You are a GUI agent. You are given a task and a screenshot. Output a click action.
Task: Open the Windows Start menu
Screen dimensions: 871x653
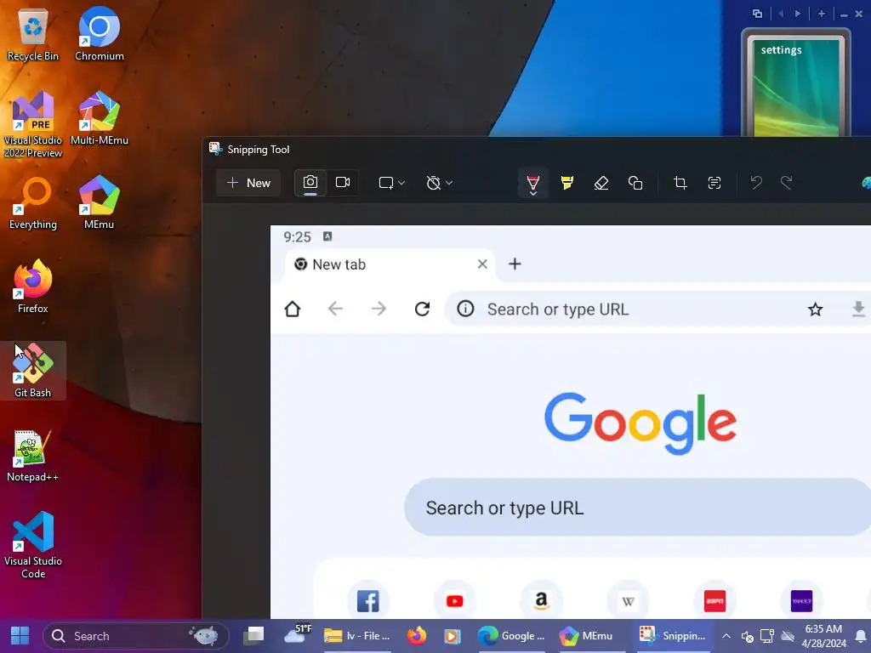[20, 636]
